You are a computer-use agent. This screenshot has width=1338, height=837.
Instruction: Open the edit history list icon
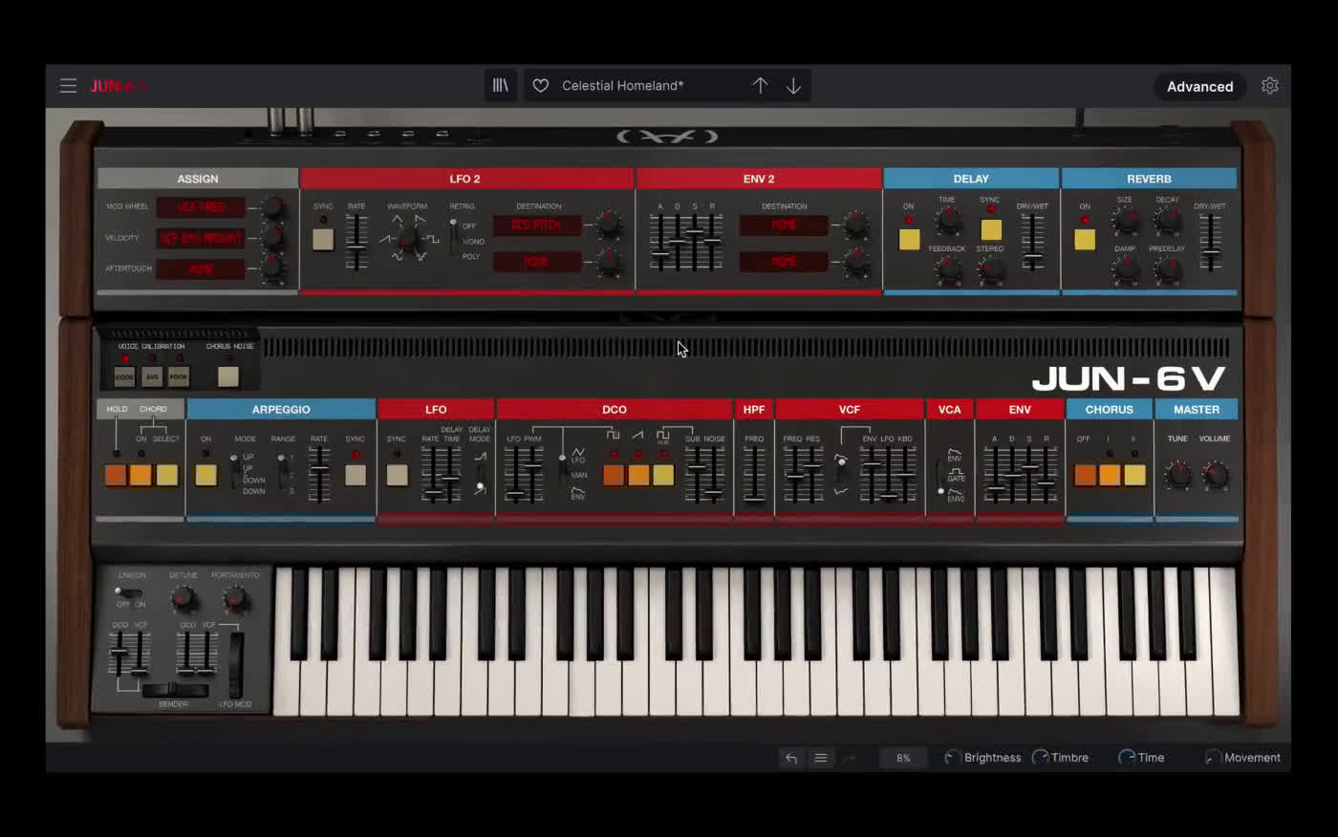coord(820,758)
